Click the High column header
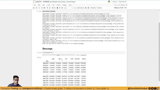The image size is (160, 90). 59,59
